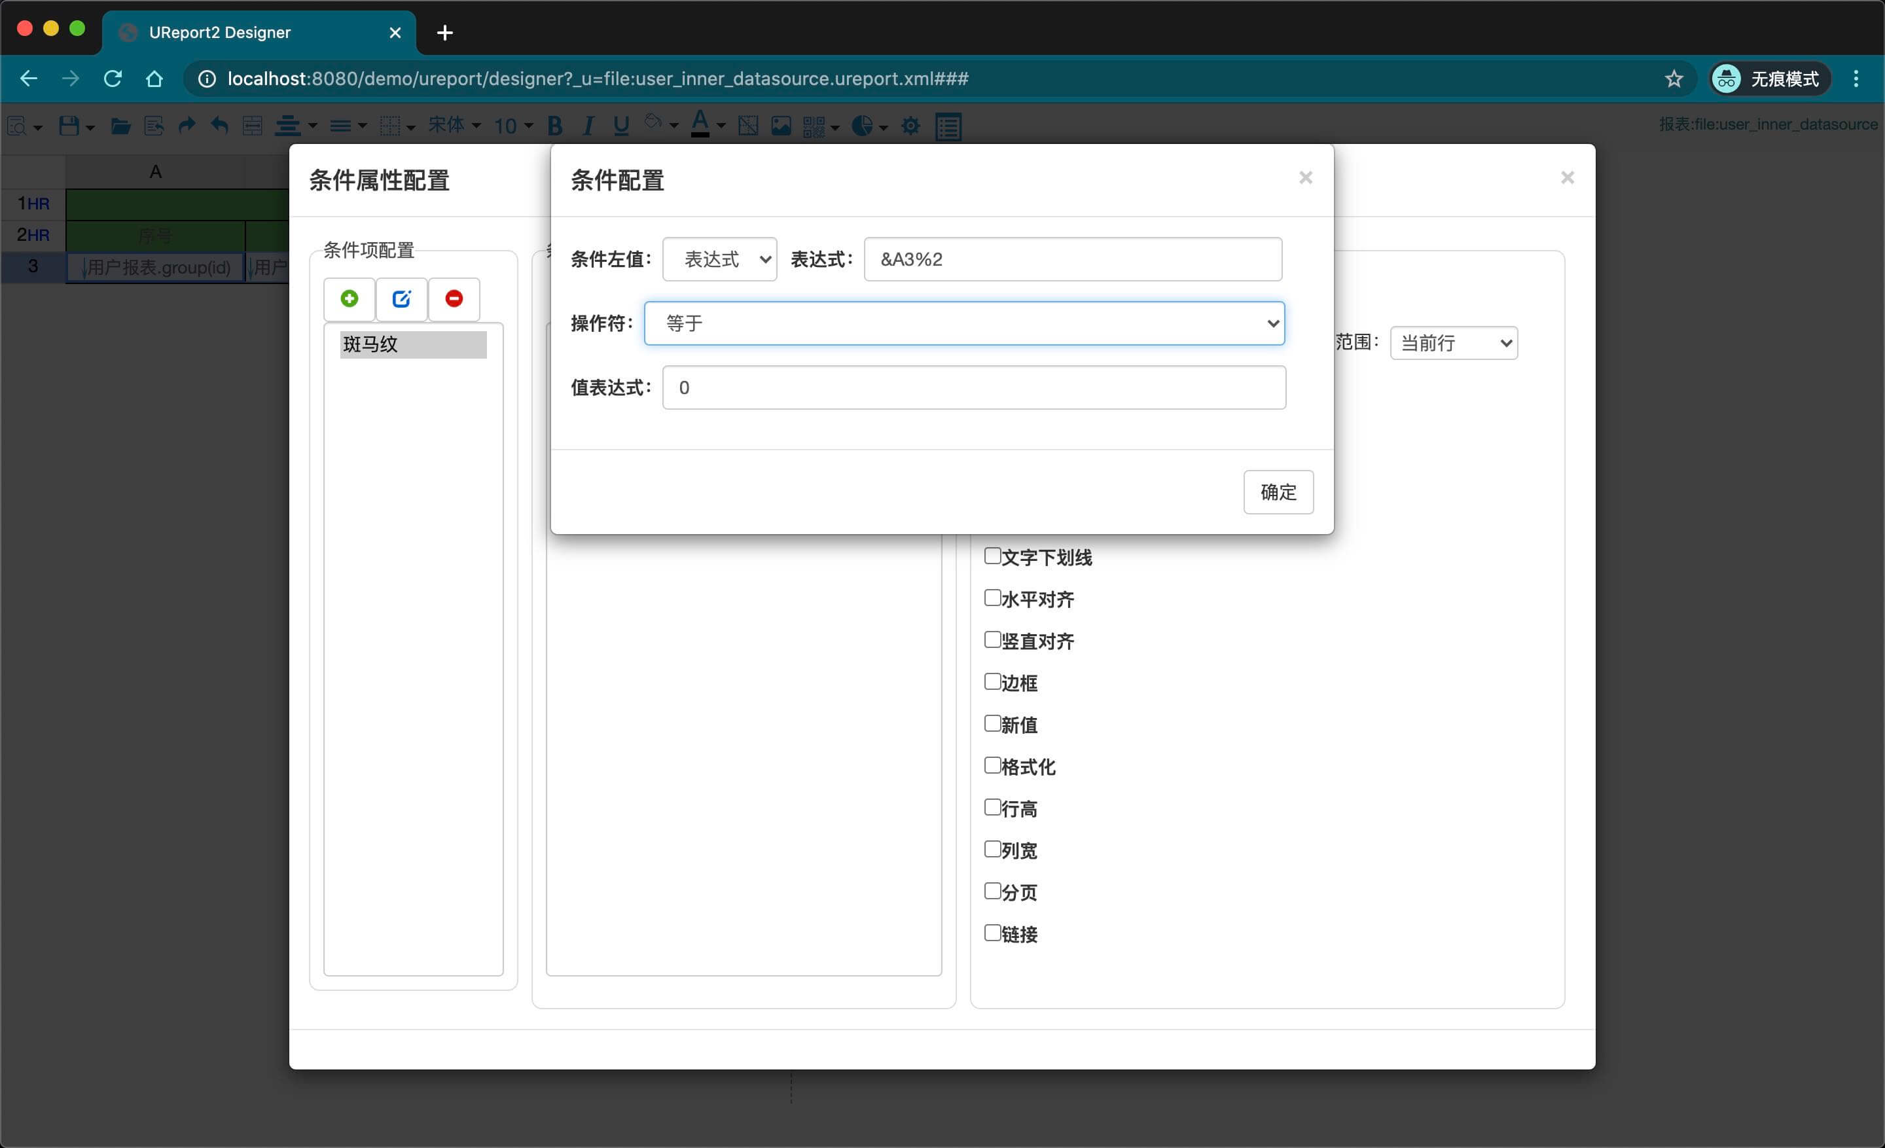The height and width of the screenshot is (1148, 1885).
Task: Tick the 链接 checkbox
Action: pyautogui.click(x=992, y=932)
